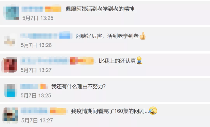Click the orange badge beside first username
The height and width of the screenshot is (127, 210).
(53, 9)
